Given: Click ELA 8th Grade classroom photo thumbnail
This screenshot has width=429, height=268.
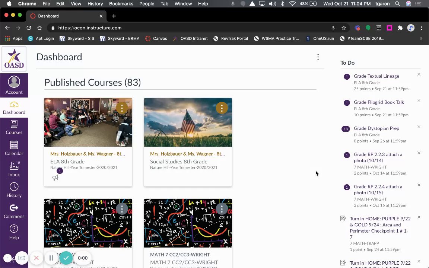Looking at the screenshot, I should (x=88, y=122).
